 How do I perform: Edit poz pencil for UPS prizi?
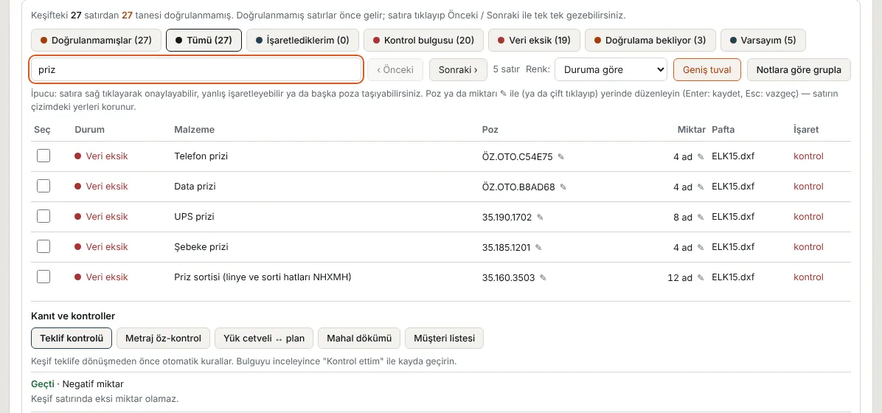pos(540,217)
